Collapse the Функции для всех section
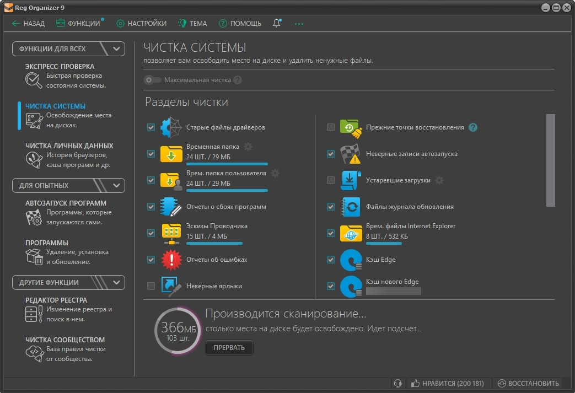 (x=116, y=49)
